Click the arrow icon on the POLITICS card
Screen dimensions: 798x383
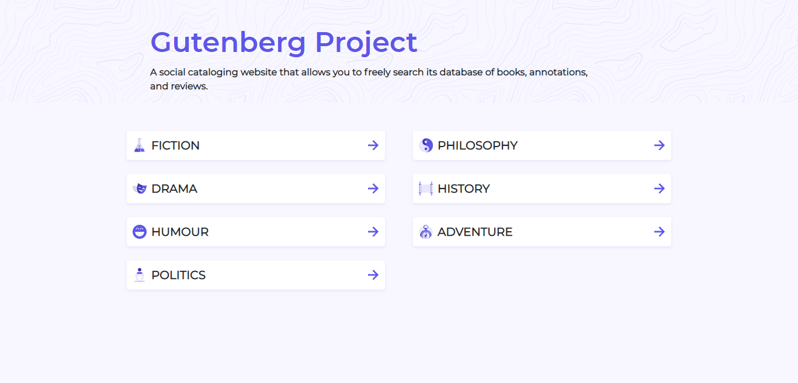click(373, 275)
